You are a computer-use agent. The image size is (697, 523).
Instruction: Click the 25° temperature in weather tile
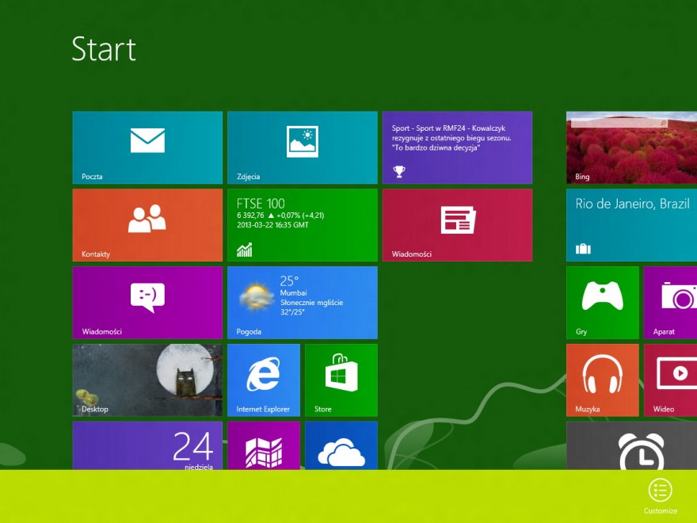289,281
